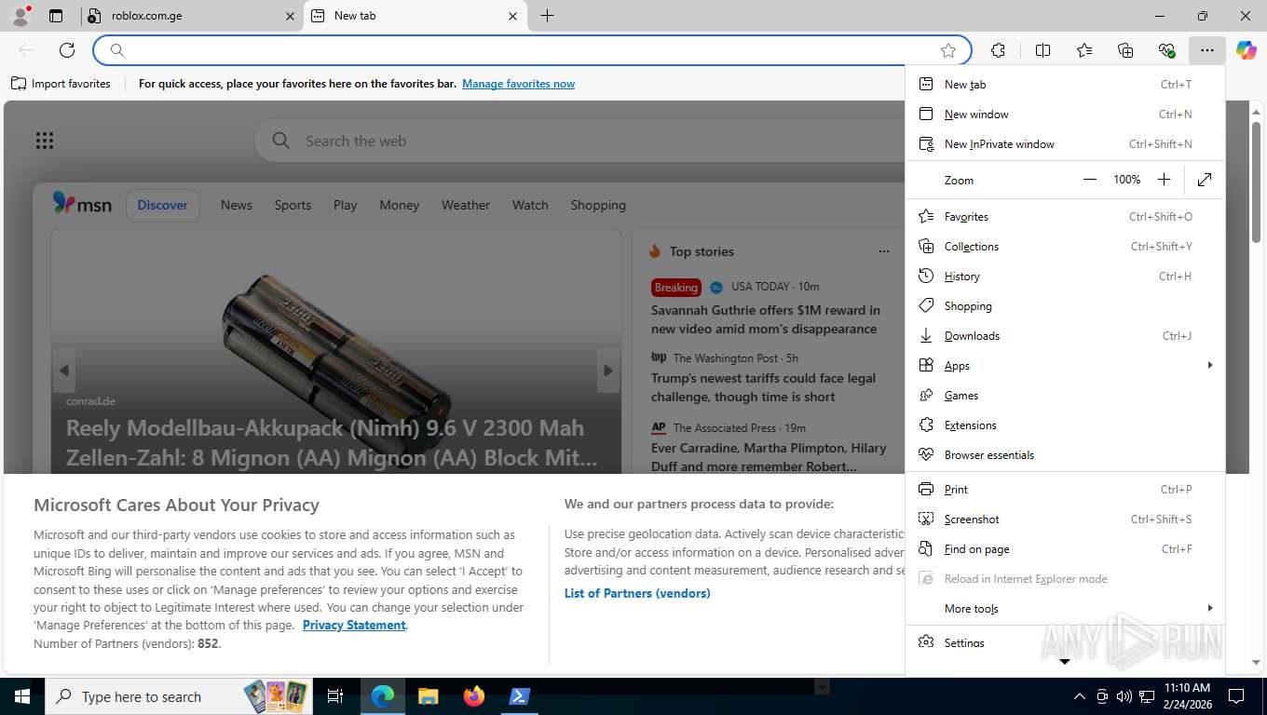Viewport: 1267px width, 715px height.
Task: Open History from the menu
Action: (x=1065, y=277)
